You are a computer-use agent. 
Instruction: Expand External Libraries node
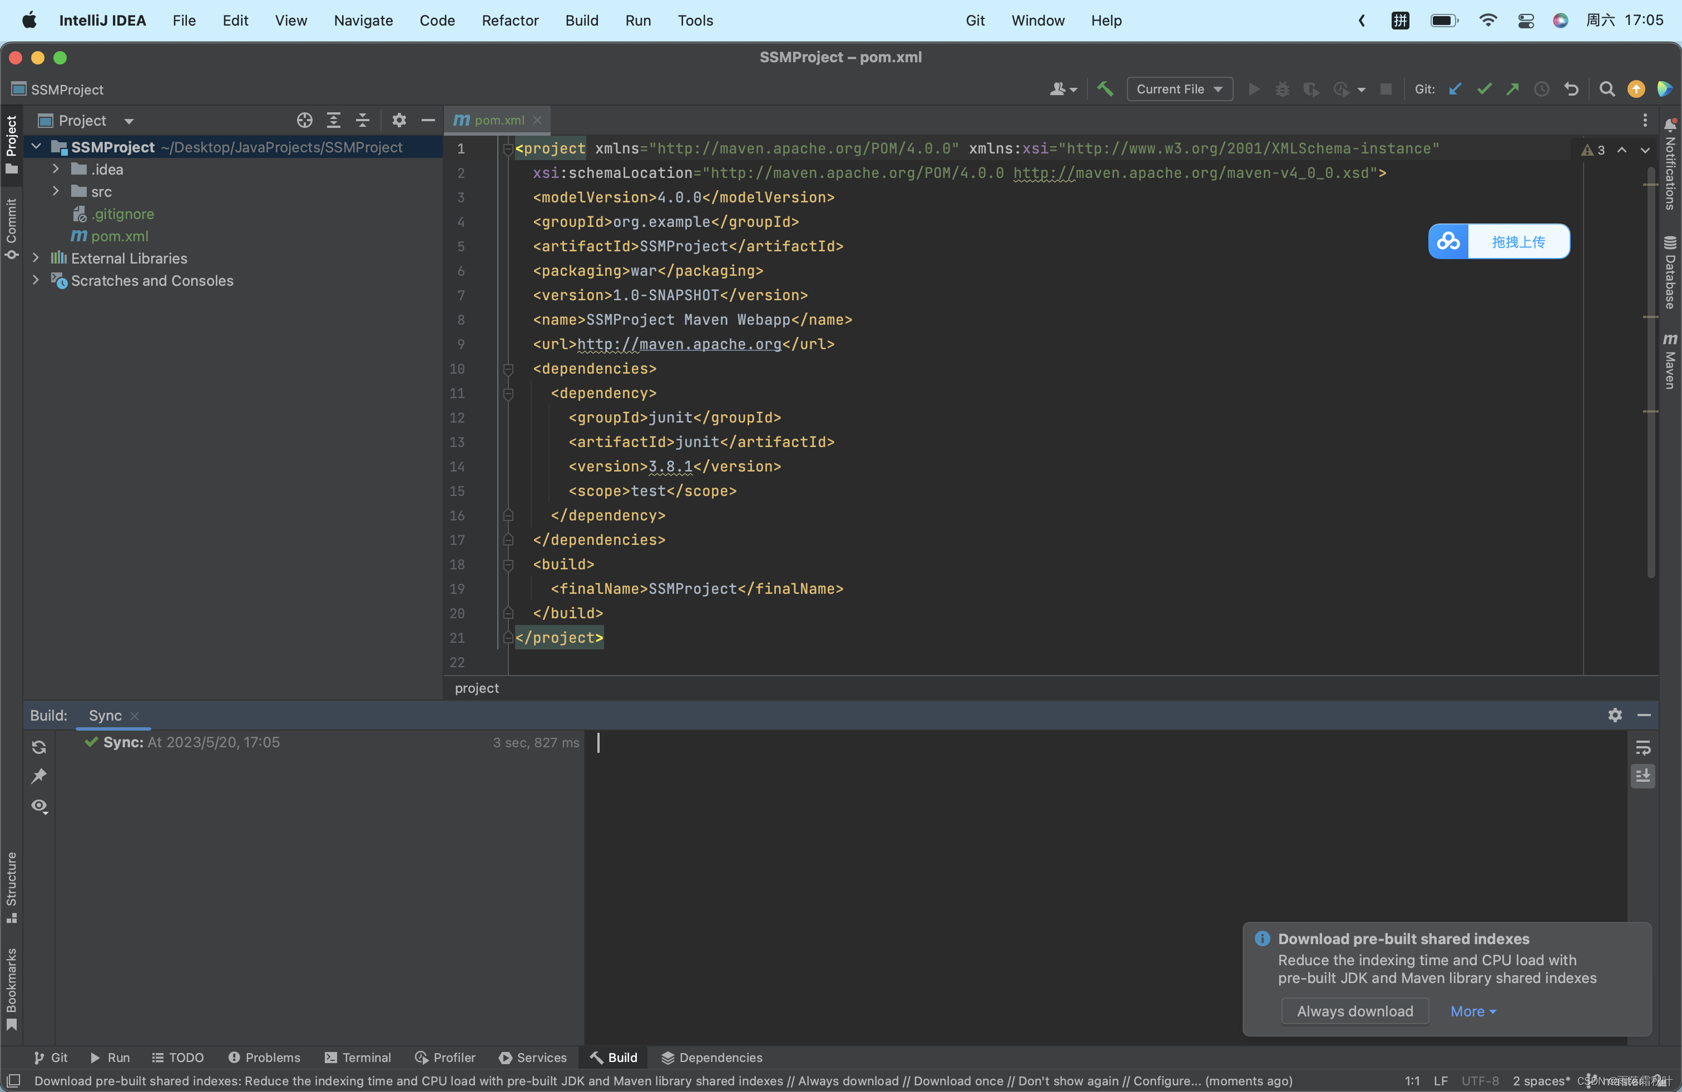pyautogui.click(x=36, y=258)
